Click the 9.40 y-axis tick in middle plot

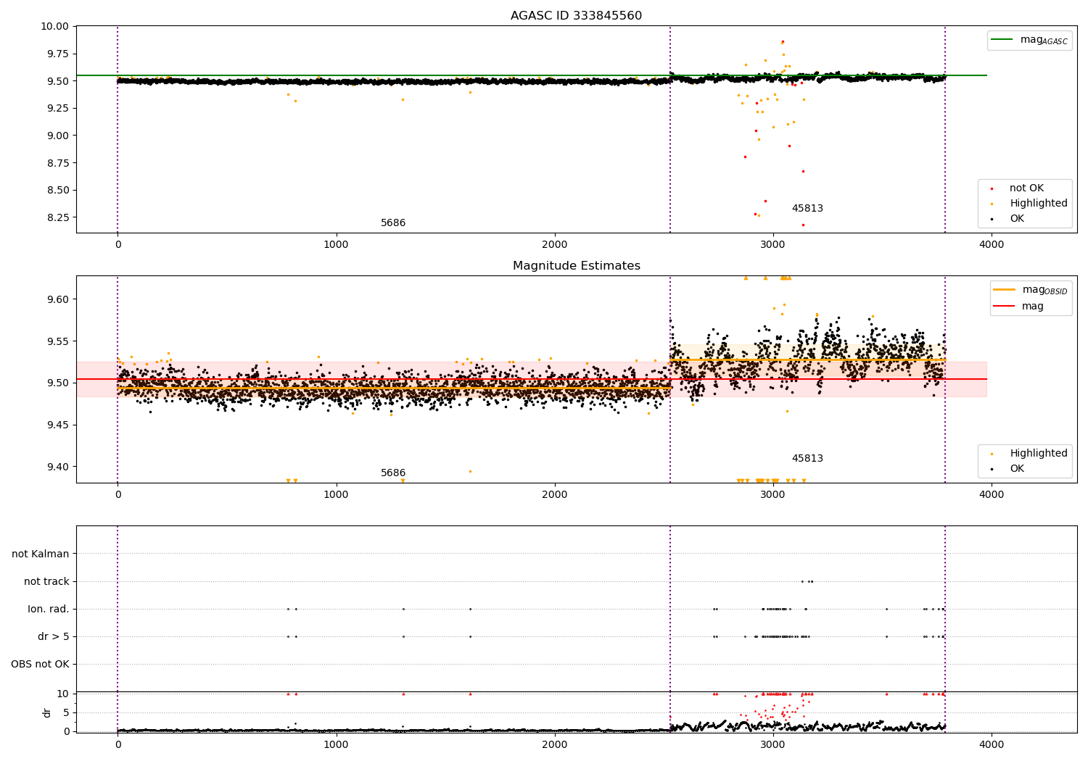tap(57, 467)
